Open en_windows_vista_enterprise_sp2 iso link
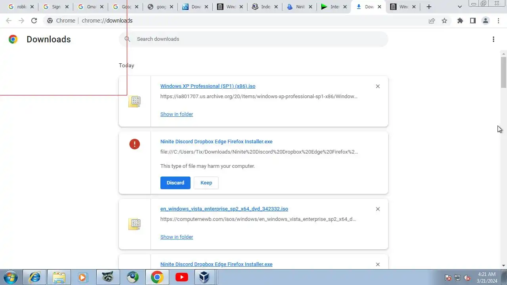This screenshot has height=285, width=507. pyautogui.click(x=224, y=209)
